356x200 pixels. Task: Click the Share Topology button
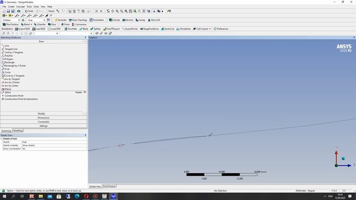(78, 20)
